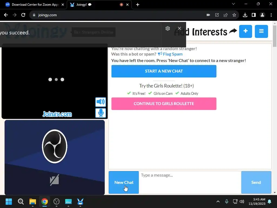
Task: Click the open-in-app icon in address bar
Action: click(217, 15)
